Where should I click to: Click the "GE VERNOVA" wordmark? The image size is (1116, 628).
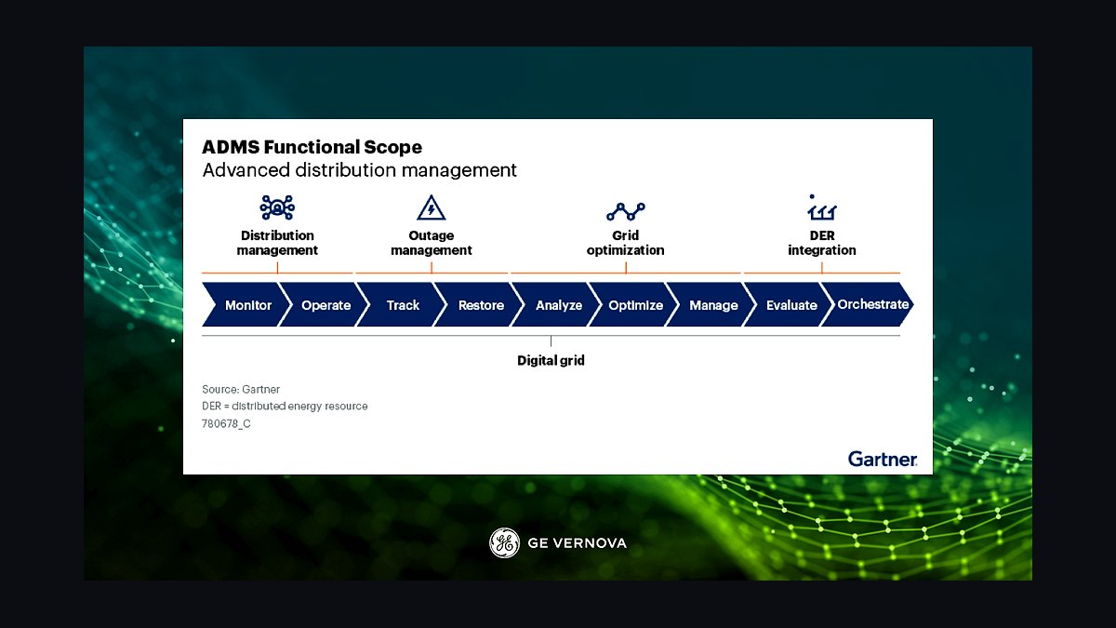click(577, 543)
